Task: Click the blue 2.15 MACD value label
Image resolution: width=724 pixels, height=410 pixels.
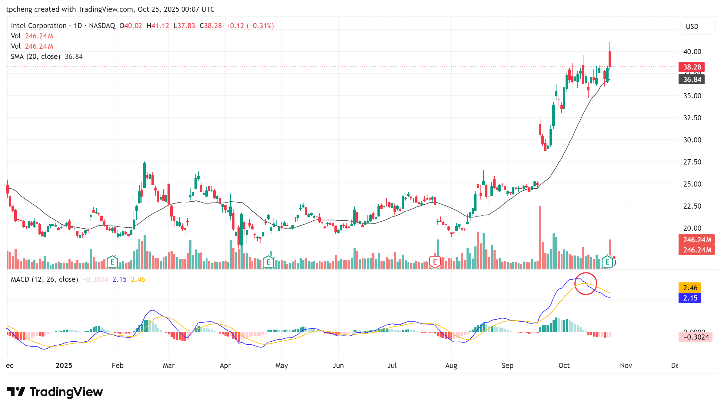Action: point(690,298)
